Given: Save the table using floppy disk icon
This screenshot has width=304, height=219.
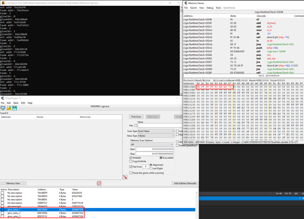Looking at the screenshot, I should [x=15, y=108].
